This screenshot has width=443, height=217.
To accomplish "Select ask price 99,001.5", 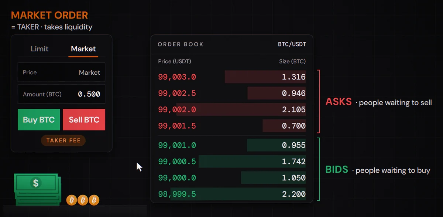I will click(x=177, y=126).
